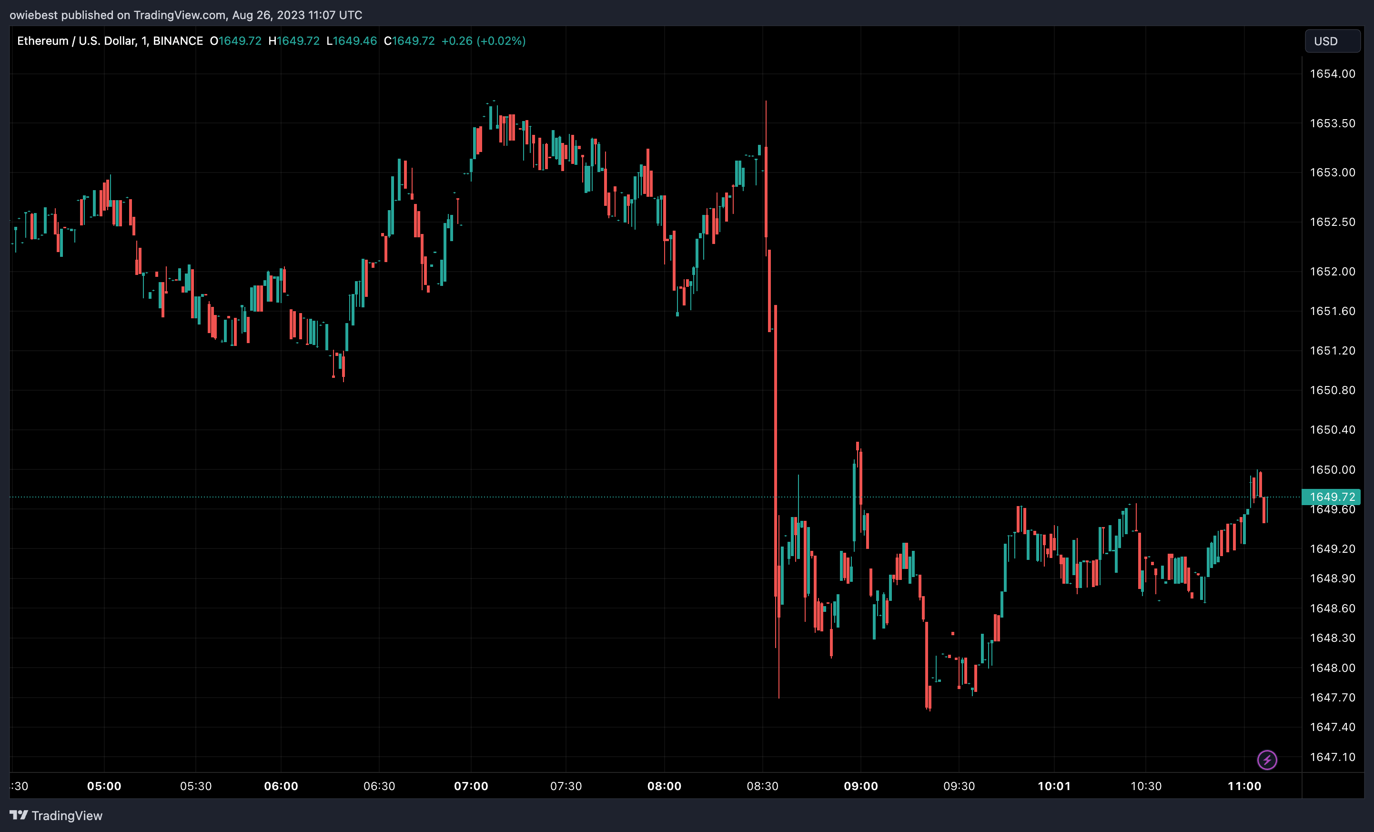Click the purple lightning bolt icon
Viewport: 1374px width, 832px height.
coord(1267,760)
